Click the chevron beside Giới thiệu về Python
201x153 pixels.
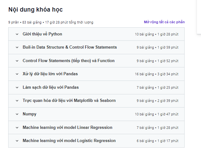pyautogui.click(x=17, y=34)
